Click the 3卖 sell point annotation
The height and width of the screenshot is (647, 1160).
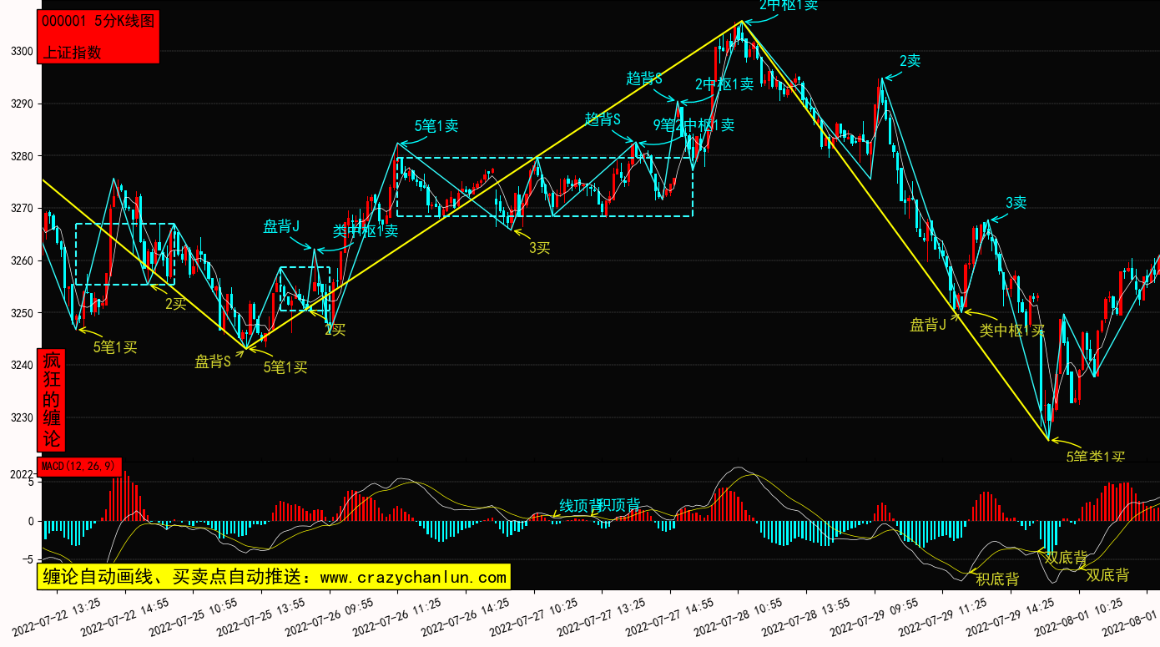[x=1016, y=202]
